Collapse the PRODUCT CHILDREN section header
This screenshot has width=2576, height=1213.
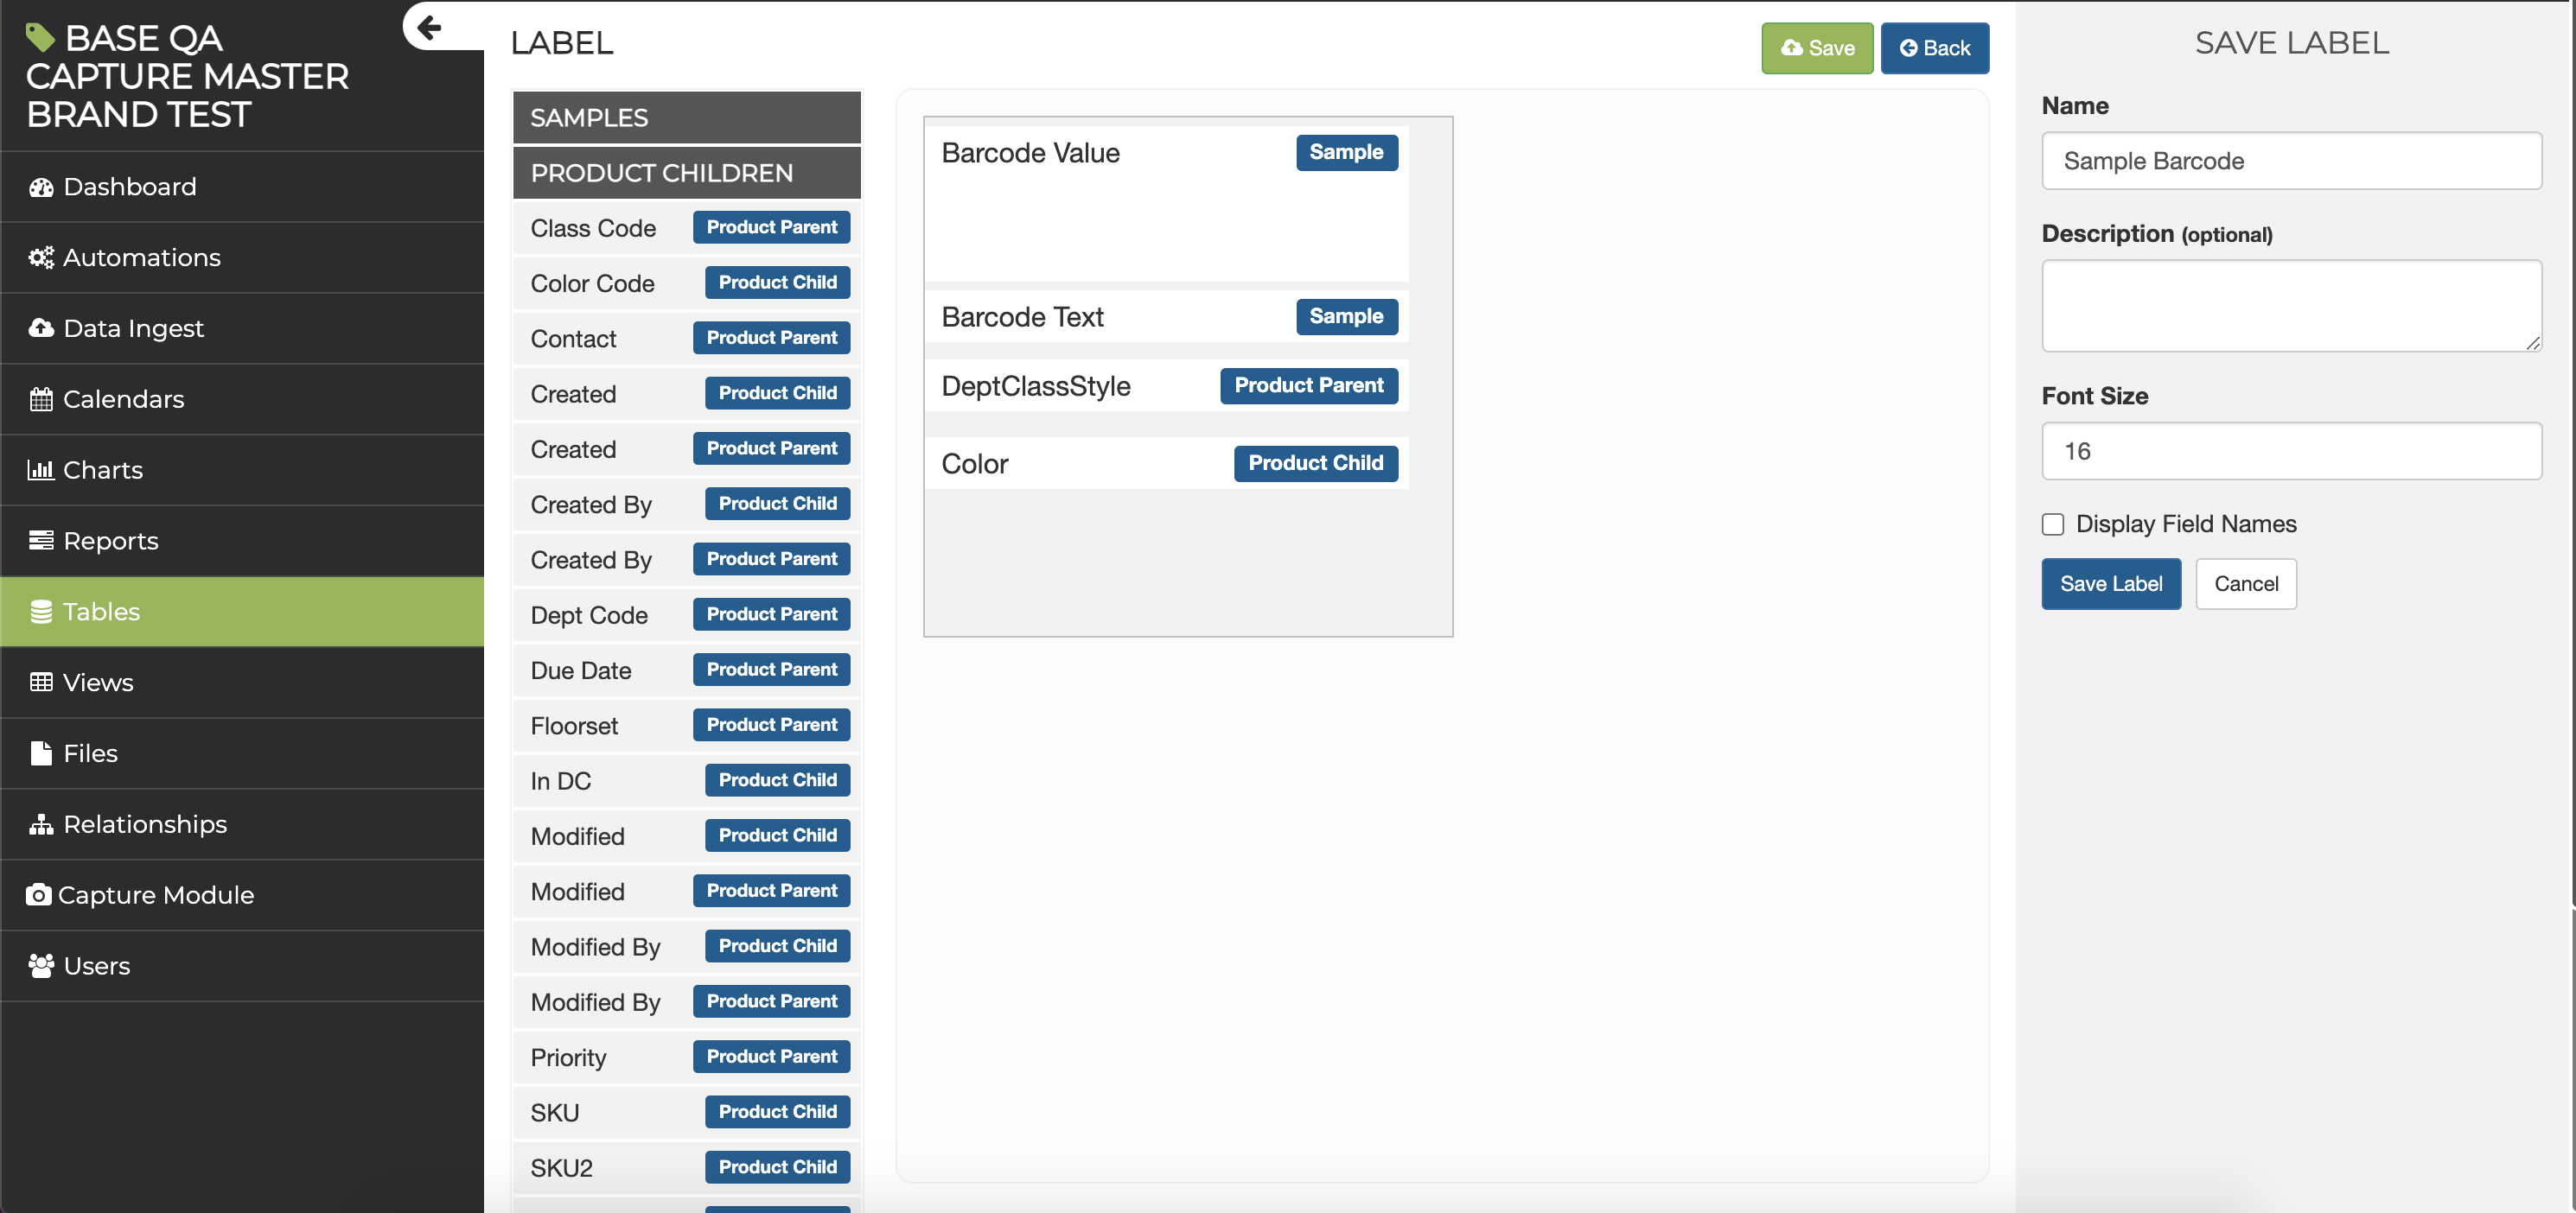pyautogui.click(x=686, y=173)
